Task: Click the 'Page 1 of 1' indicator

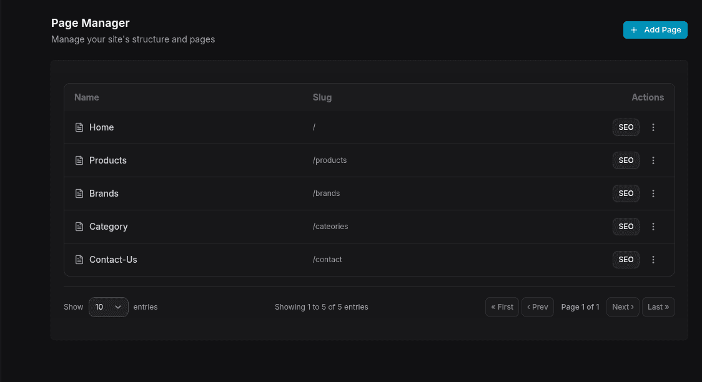Action: point(580,307)
